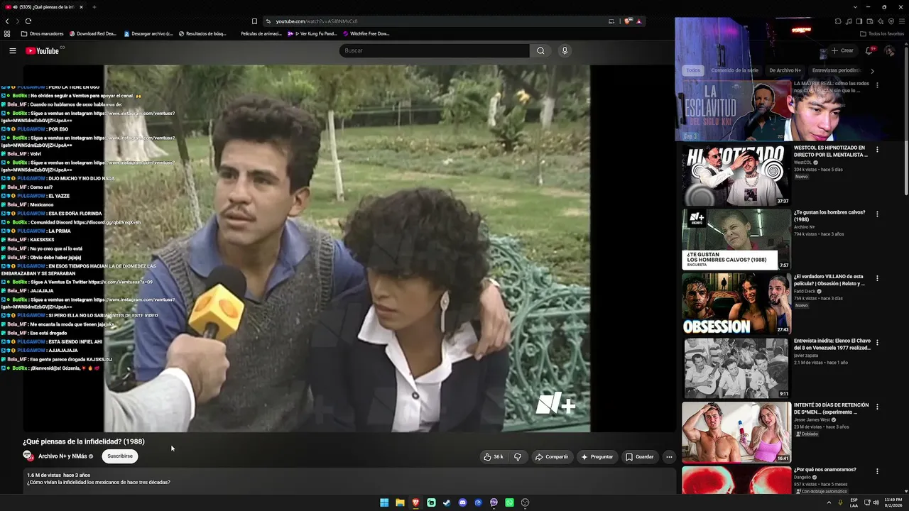Click the Crear button
The height and width of the screenshot is (511, 909).
[842, 50]
